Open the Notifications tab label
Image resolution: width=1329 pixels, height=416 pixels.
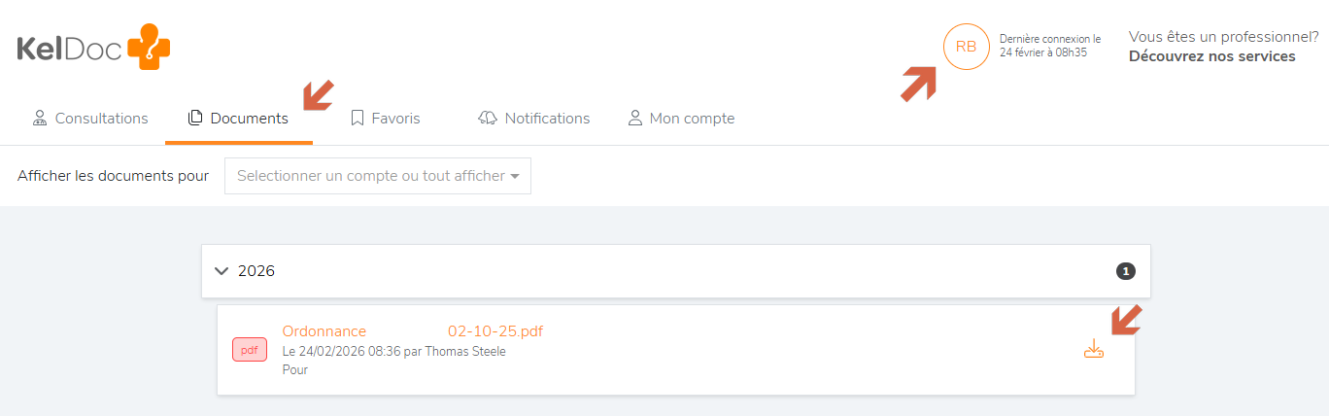coord(547,119)
